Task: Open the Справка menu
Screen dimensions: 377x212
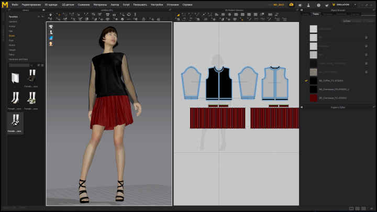Action: 187,4
